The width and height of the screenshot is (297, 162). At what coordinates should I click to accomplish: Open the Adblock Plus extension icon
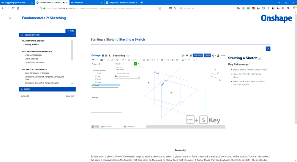[x=253, y=8]
